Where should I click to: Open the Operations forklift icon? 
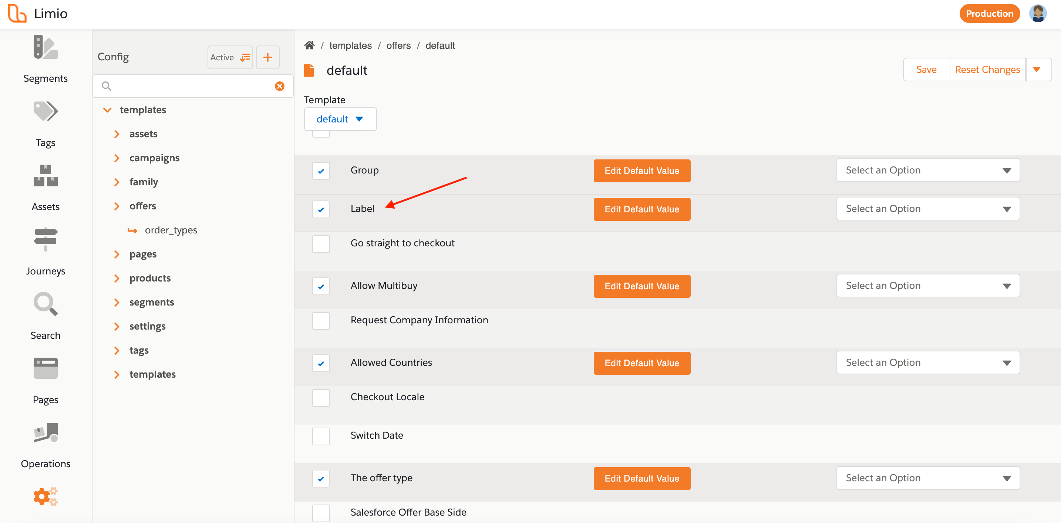tap(45, 432)
